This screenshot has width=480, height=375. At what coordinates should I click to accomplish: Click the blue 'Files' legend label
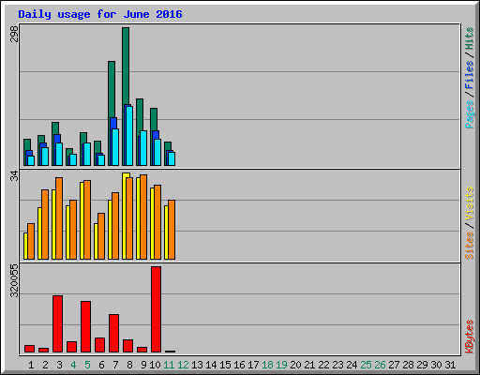(470, 75)
